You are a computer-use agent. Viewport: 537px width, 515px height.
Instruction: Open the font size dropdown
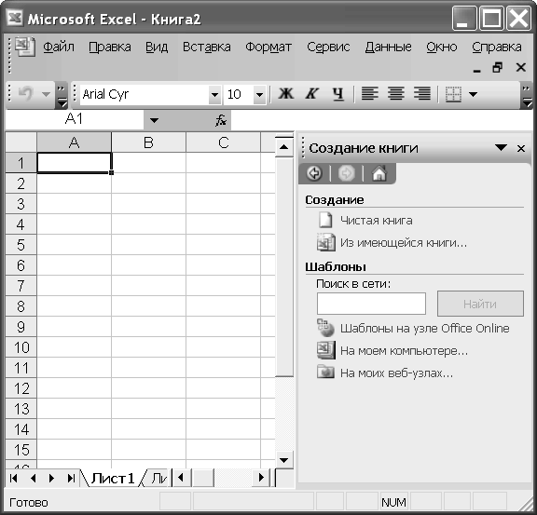coord(259,94)
